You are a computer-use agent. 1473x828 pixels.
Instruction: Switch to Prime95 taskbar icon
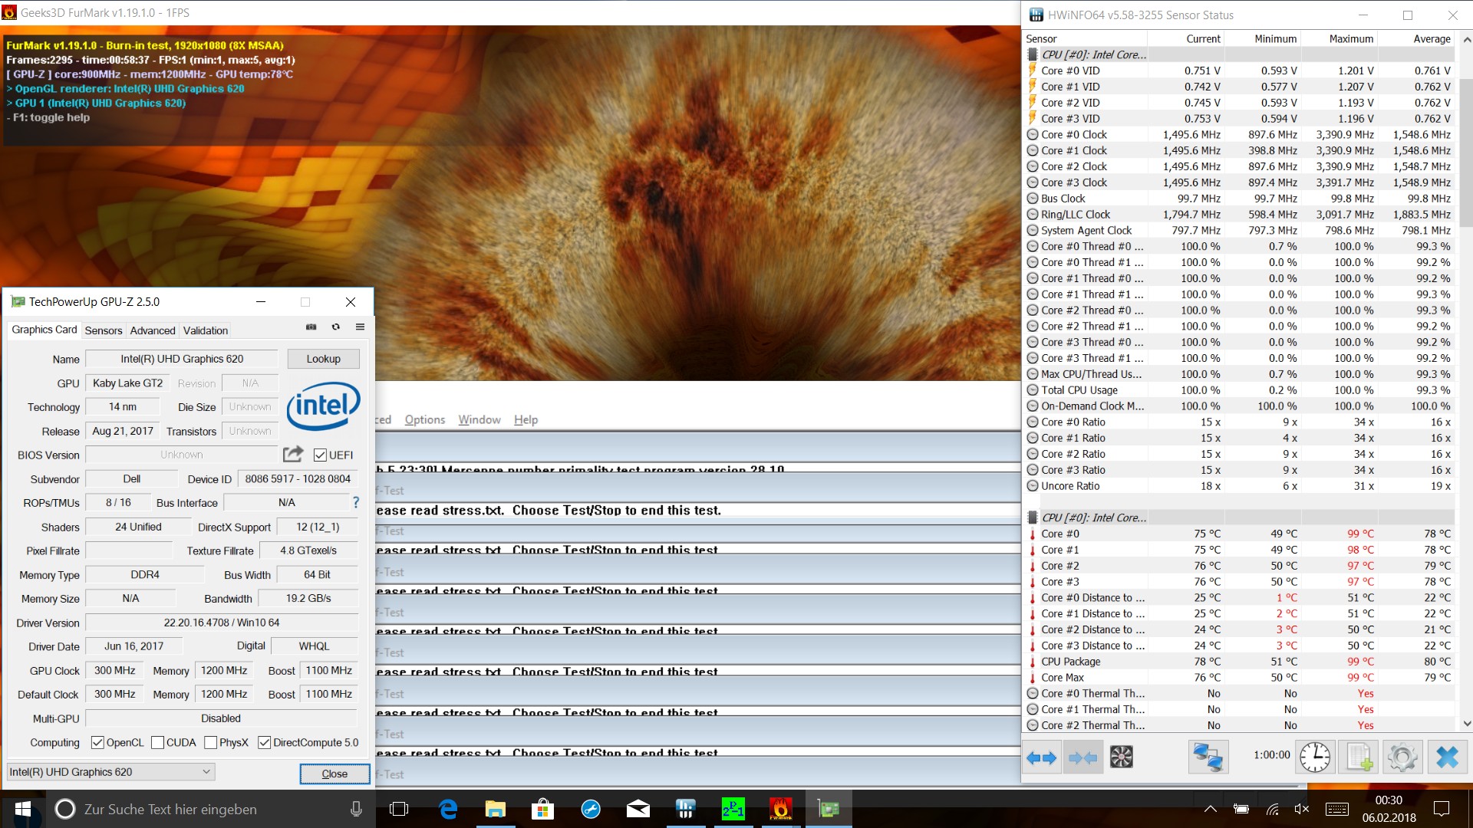(733, 809)
